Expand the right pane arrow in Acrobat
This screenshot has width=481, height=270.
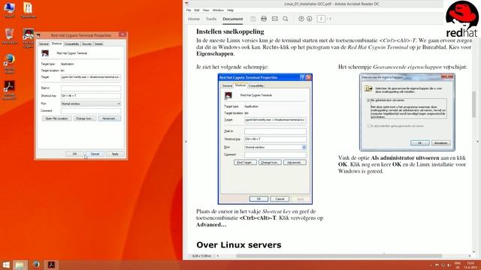tap(478, 142)
